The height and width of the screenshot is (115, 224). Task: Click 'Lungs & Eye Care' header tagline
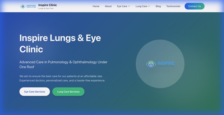[x=46, y=8]
